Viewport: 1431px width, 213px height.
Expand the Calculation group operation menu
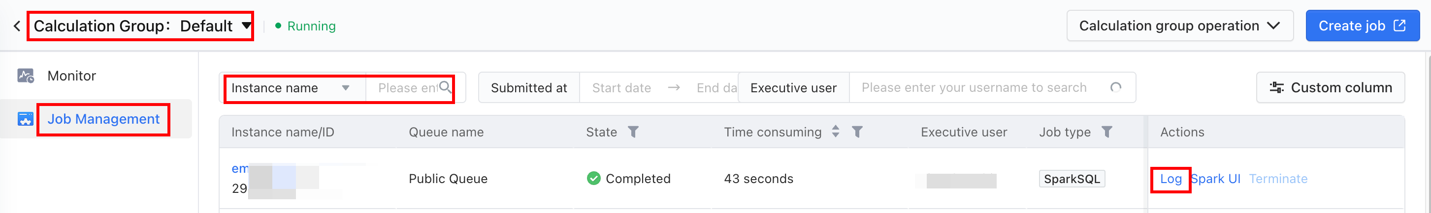click(1180, 26)
